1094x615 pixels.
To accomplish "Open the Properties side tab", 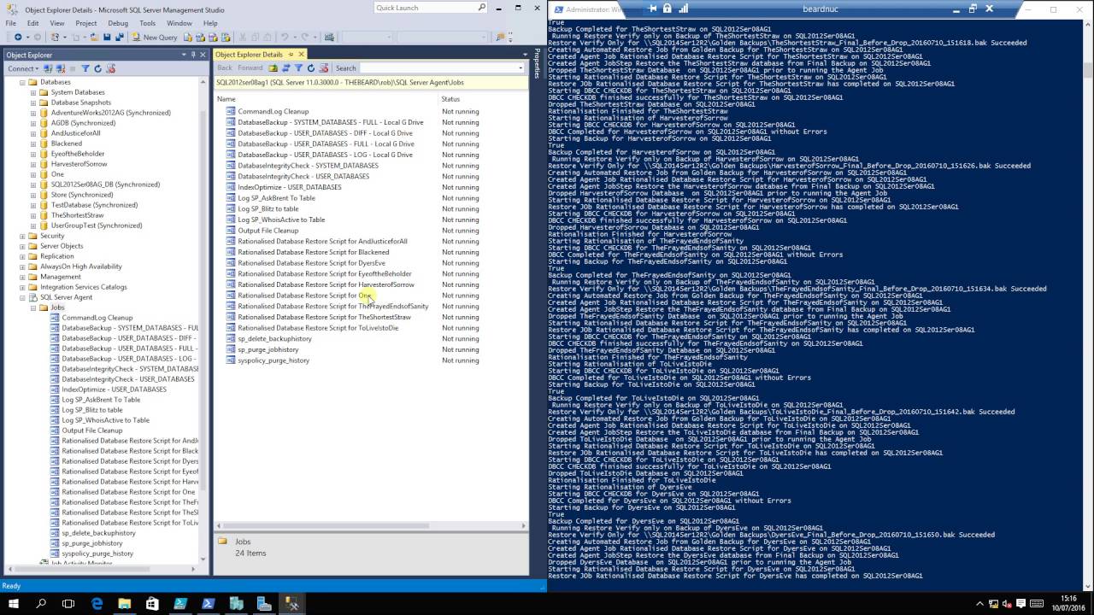I will click(x=537, y=64).
